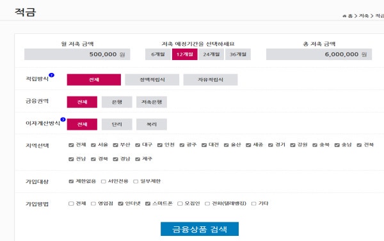384x241 pixels.
Task: Choose 36개월 savings period option
Action: click(x=238, y=54)
